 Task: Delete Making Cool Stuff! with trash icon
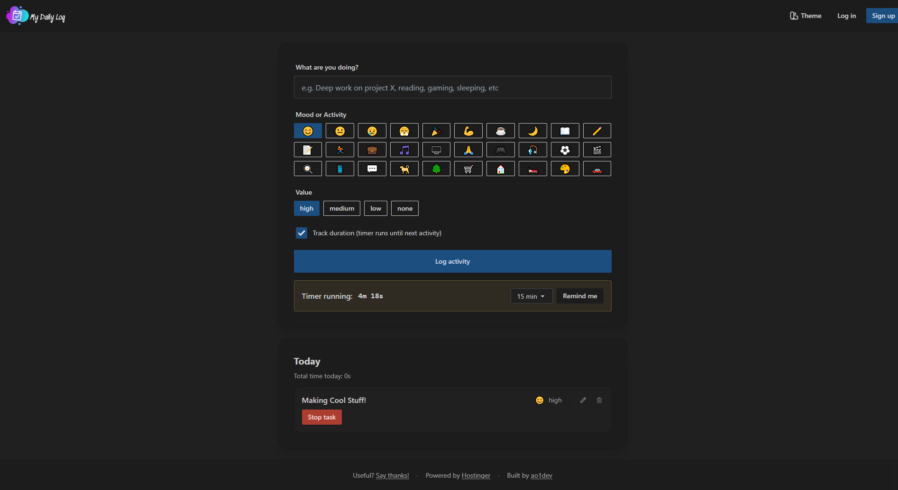pyautogui.click(x=599, y=400)
